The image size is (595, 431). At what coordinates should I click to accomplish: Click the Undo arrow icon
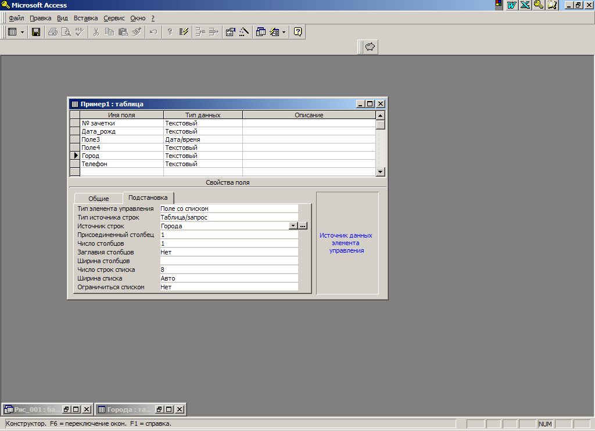[153, 33]
